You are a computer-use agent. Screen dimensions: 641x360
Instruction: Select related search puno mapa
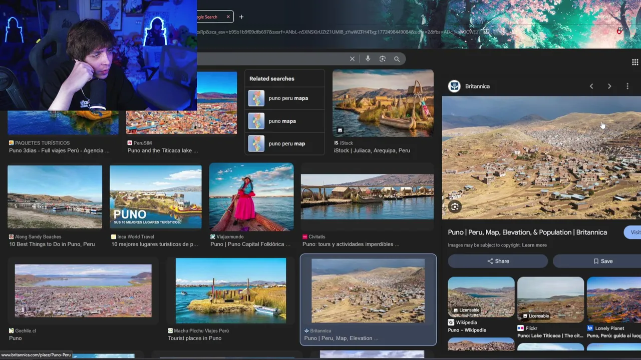tap(284, 121)
